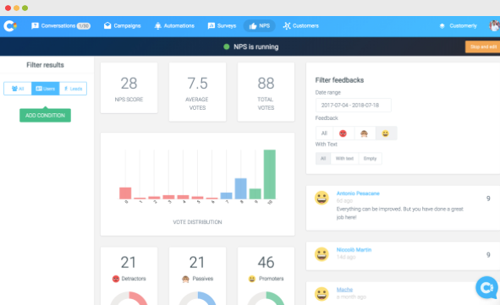500x305 pixels.
Task: Filter results by All
Action: (18, 89)
